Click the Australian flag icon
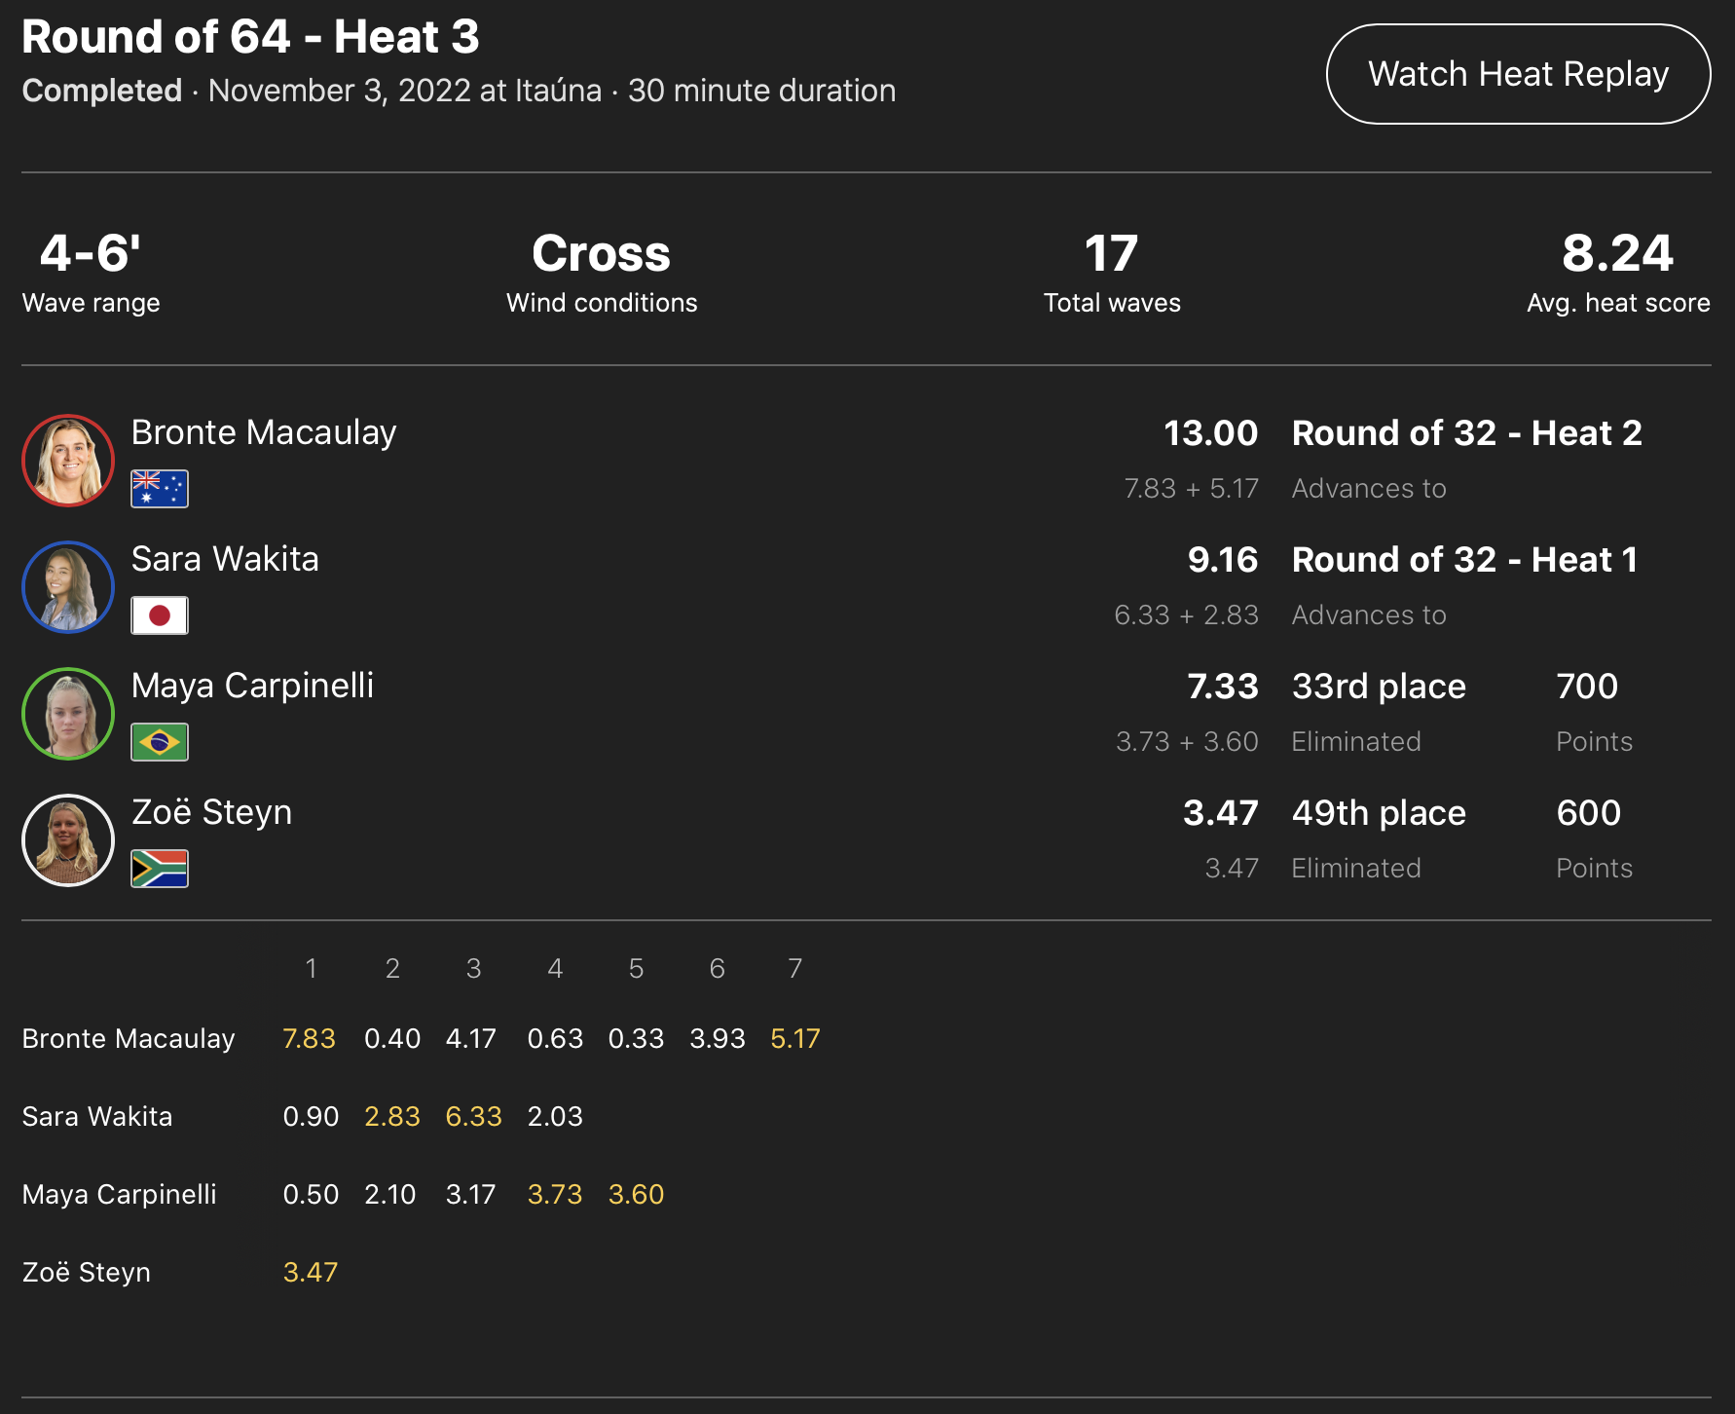 (160, 489)
